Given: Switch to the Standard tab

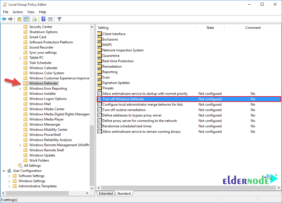Looking at the screenshot, I should [124, 194].
